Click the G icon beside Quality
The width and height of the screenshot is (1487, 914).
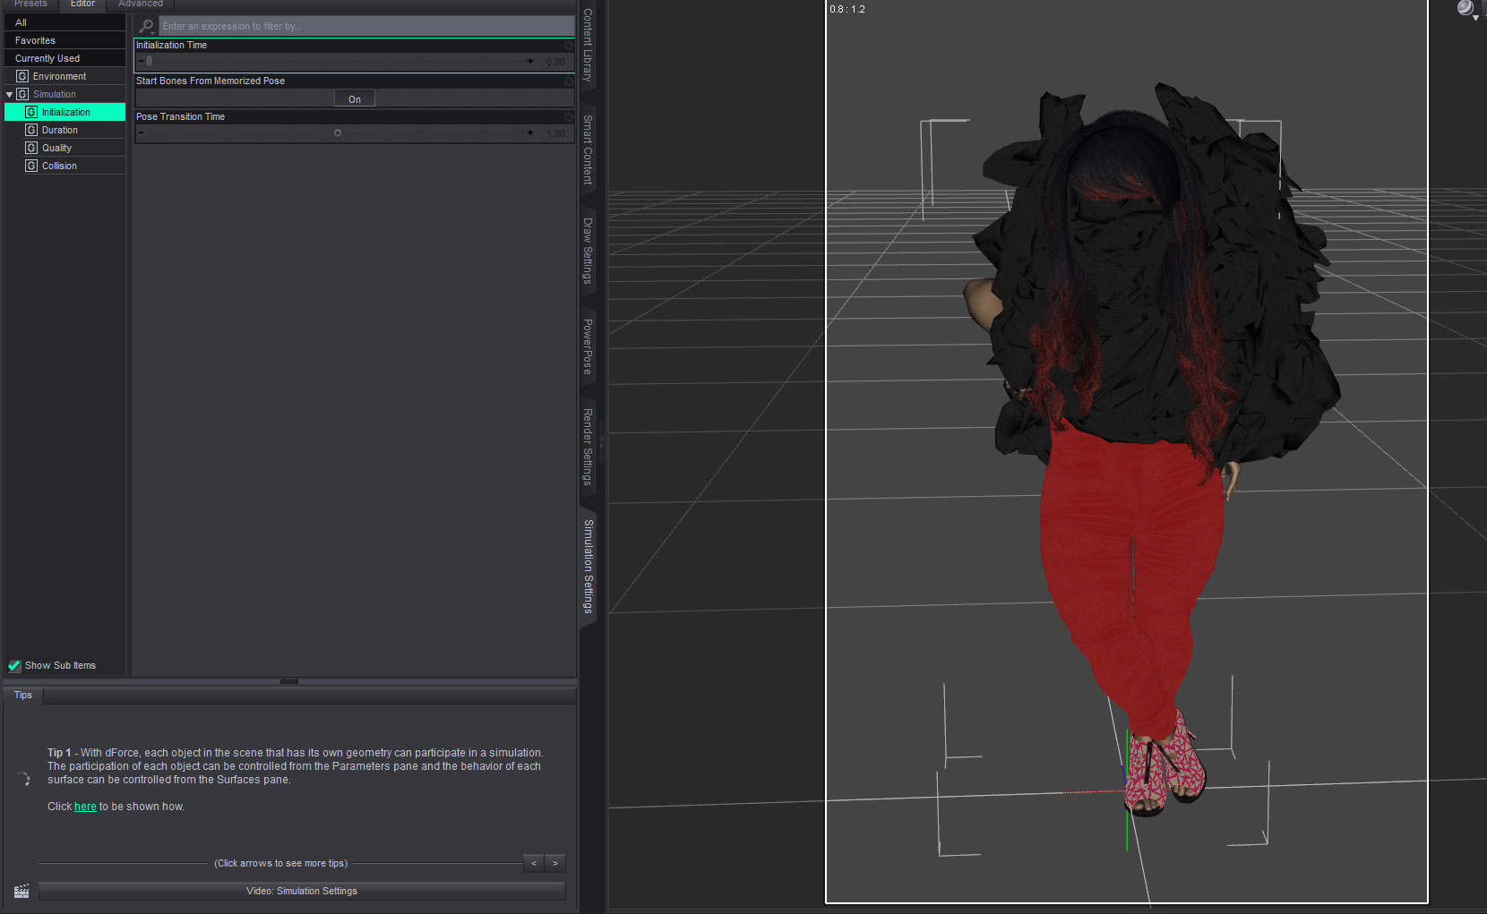click(x=31, y=148)
